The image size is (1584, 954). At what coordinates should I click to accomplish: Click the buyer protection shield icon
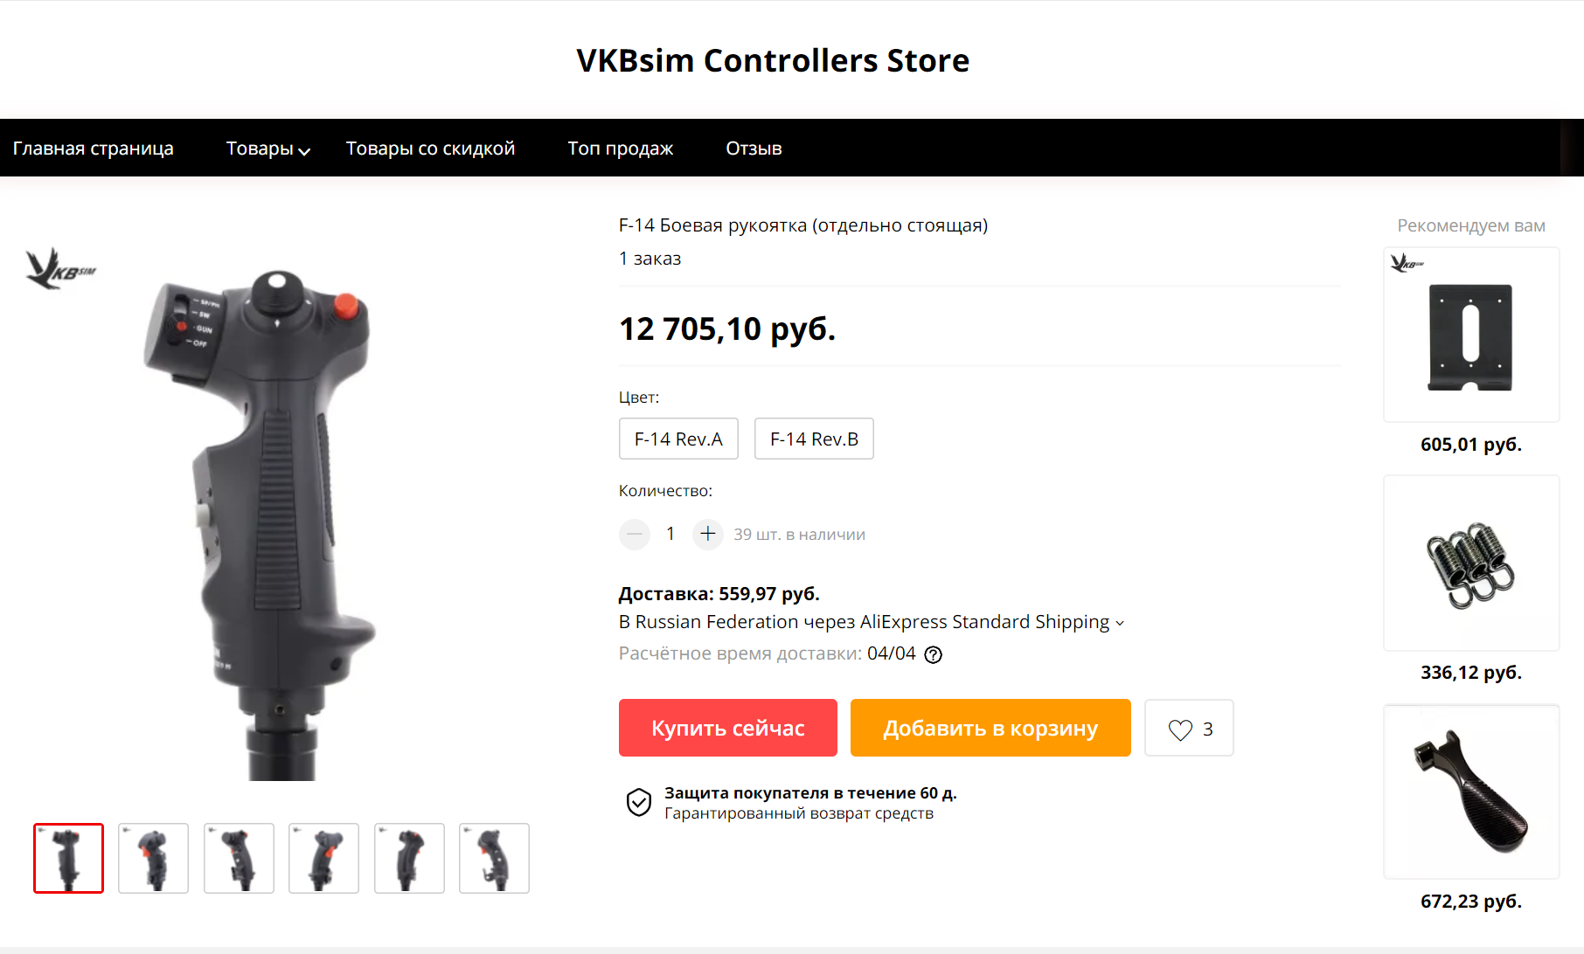pyautogui.click(x=639, y=802)
